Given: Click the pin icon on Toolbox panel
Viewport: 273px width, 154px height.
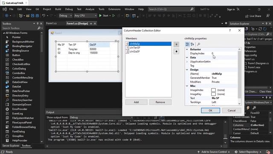Looking at the screenshot, I should [38, 24].
